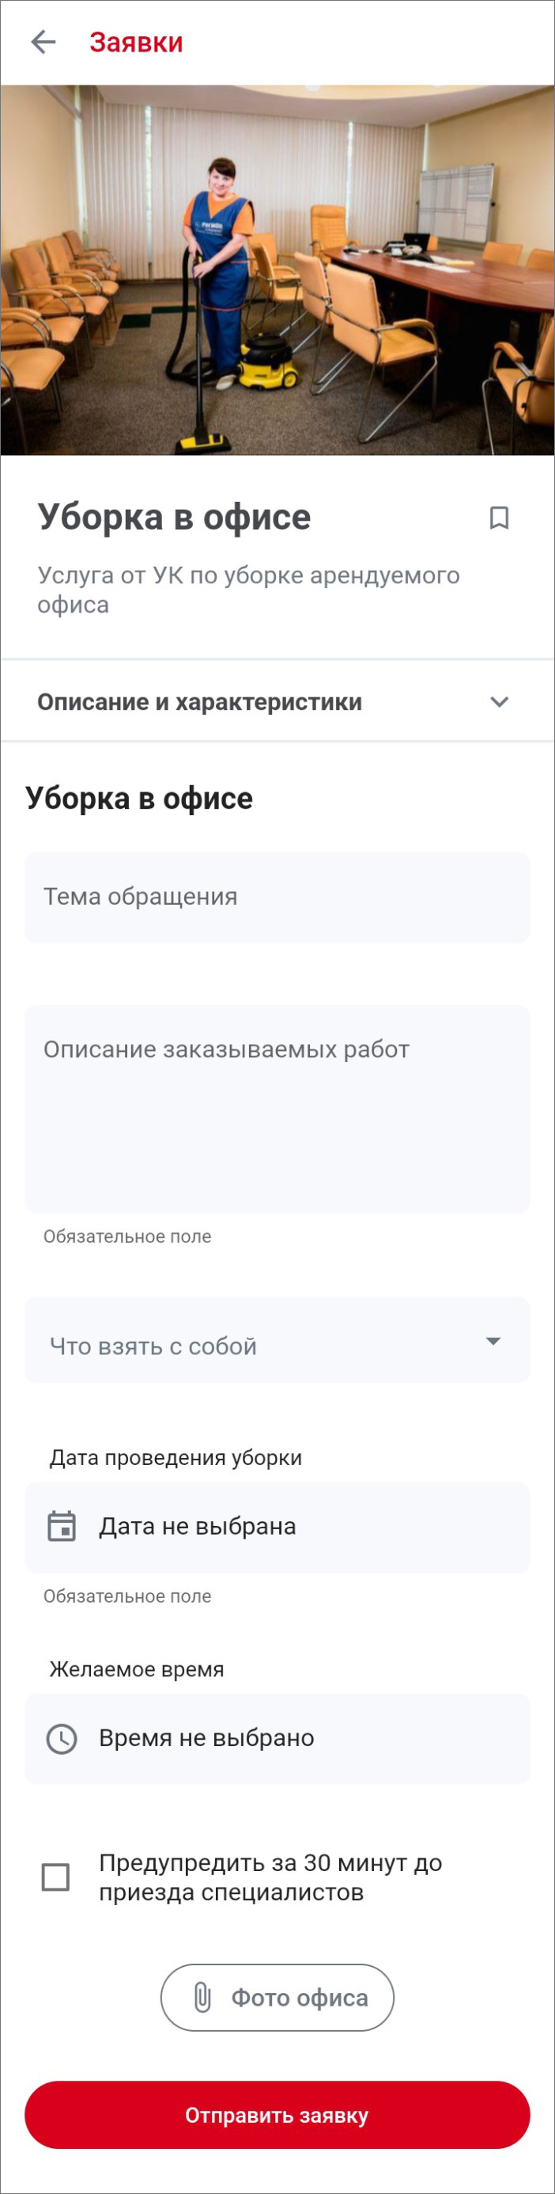Image resolution: width=555 pixels, height=2194 pixels.
Task: Click the calendar icon in date field
Action: [62, 1526]
